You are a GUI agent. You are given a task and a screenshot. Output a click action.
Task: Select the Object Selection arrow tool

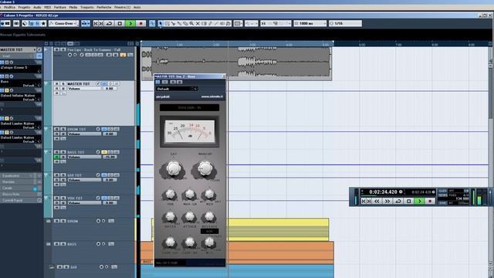[x=161, y=23]
